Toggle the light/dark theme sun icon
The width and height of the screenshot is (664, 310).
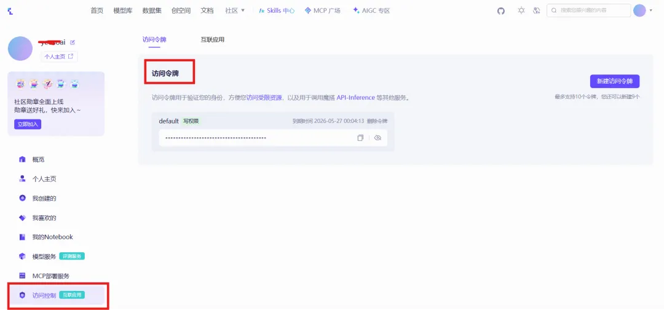coord(521,10)
